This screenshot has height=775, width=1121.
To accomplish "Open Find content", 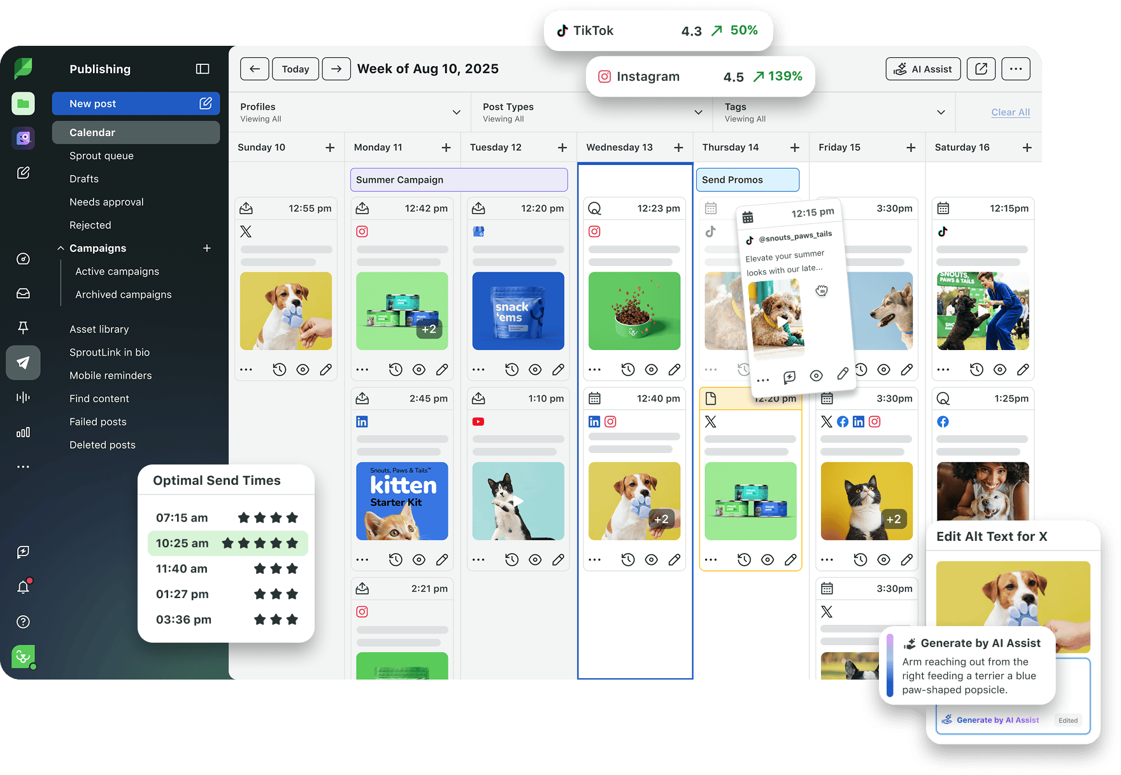I will [99, 398].
